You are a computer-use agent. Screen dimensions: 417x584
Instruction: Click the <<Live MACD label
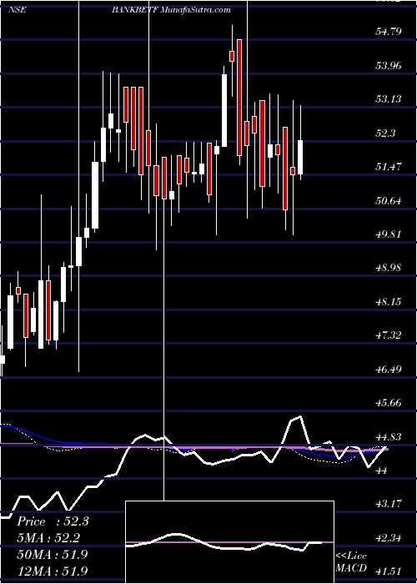point(351,561)
